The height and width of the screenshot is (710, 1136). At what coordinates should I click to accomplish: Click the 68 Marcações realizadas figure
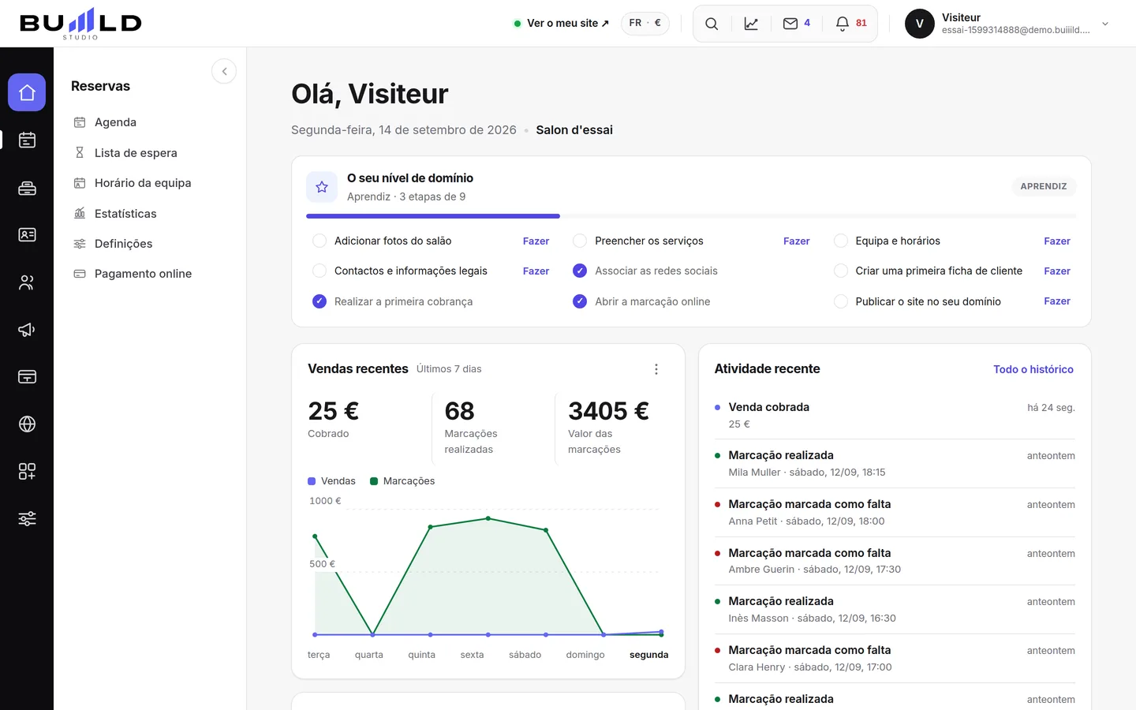click(x=459, y=411)
